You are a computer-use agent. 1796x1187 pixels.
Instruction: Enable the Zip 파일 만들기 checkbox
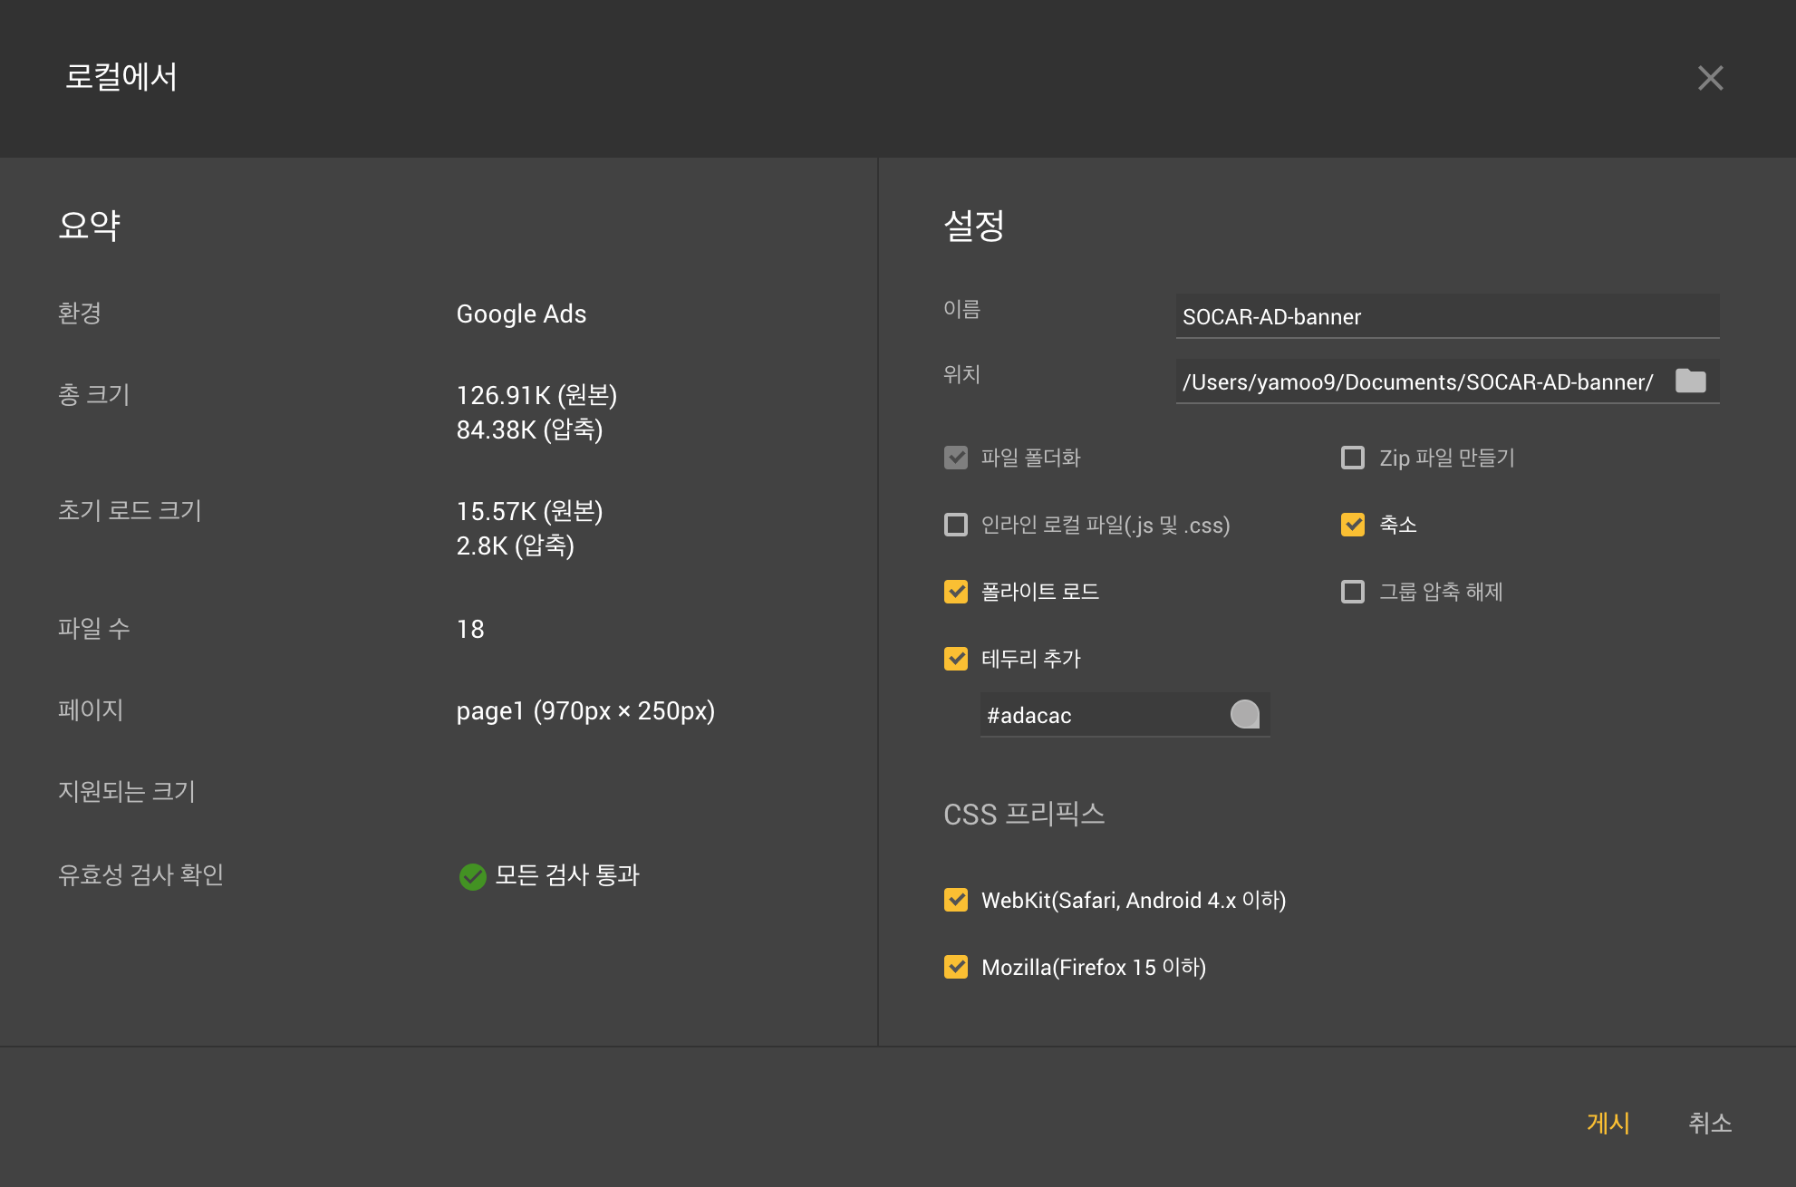(x=1353, y=458)
